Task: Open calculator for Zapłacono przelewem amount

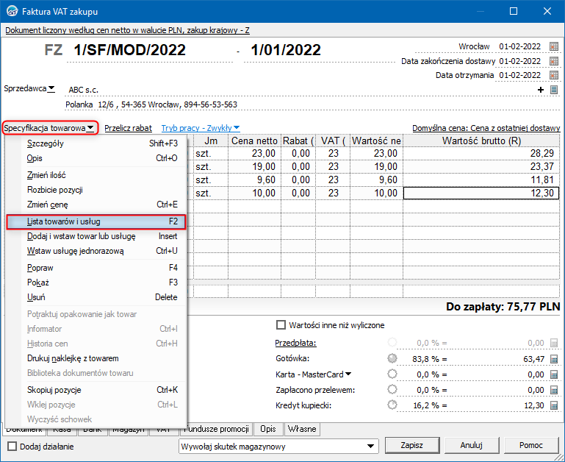Action: 553,390
